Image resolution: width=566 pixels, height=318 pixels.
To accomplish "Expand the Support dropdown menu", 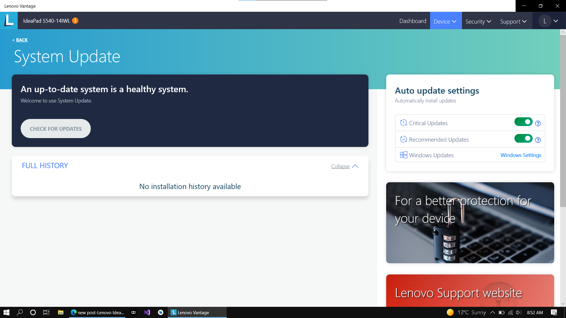I will 513,21.
